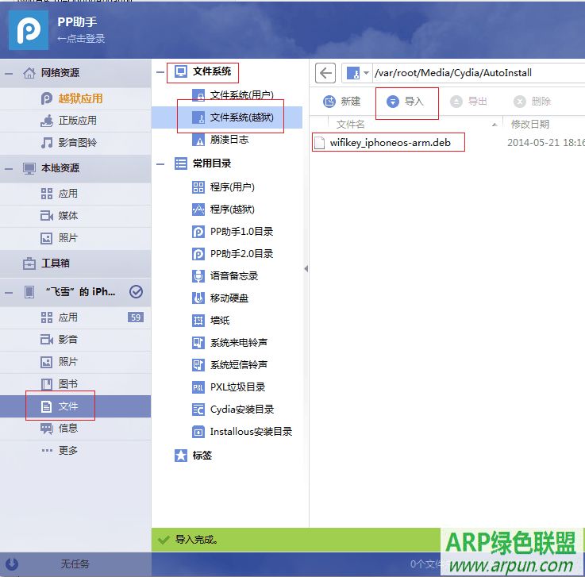
Task: Click the checkmark circle next to the iPhone name
Action: coord(137,291)
